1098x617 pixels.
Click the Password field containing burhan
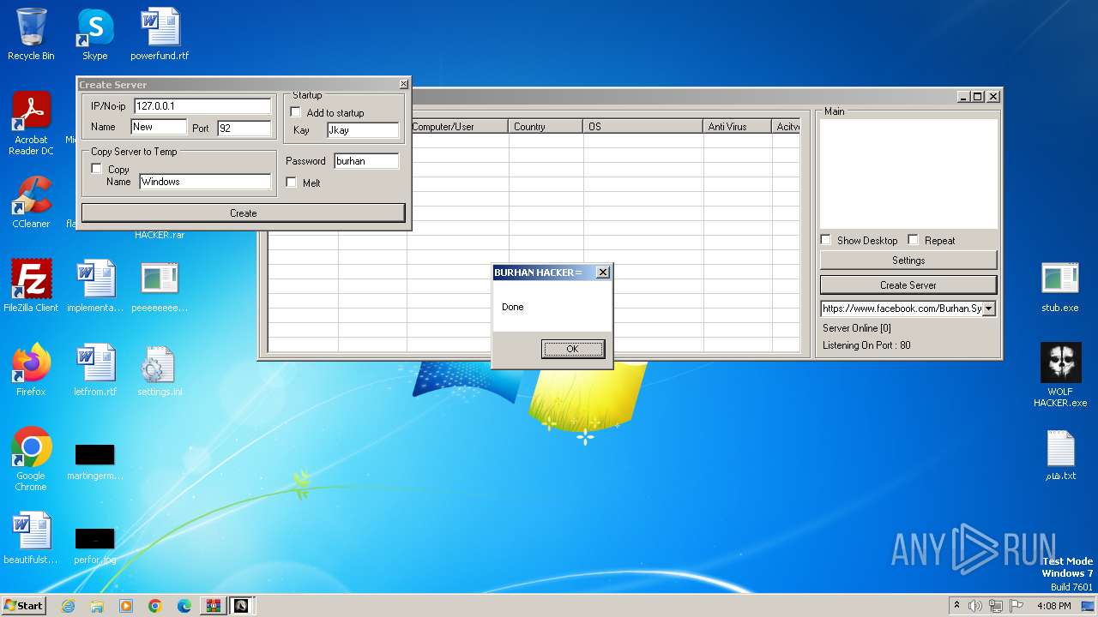click(x=367, y=160)
